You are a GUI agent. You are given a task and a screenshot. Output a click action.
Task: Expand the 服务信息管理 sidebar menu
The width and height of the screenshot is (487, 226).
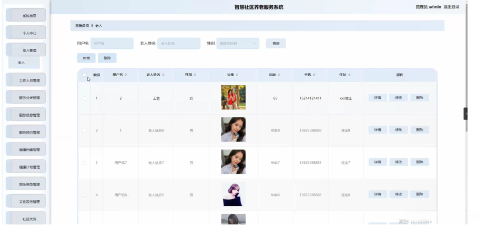tap(26, 115)
